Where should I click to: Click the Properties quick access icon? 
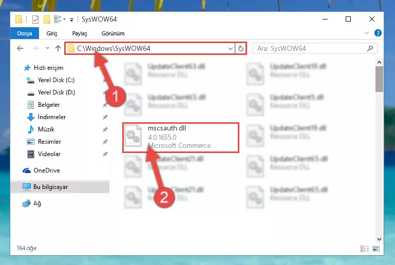tap(35, 20)
